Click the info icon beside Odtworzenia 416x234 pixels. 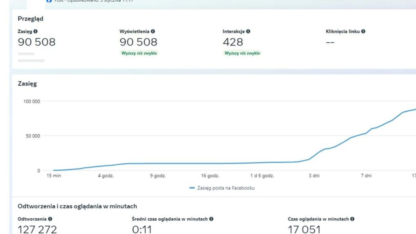[50, 219]
